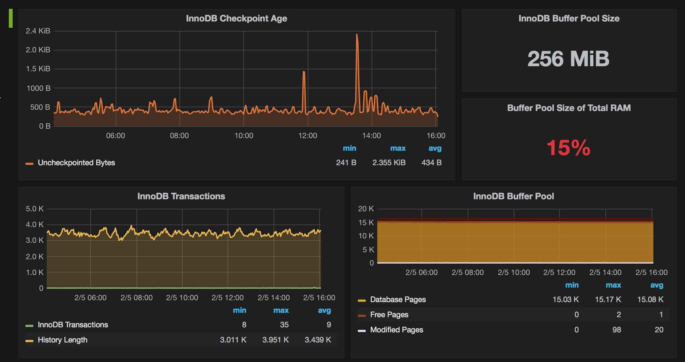Open the InnoDB Transactions panel title menu
This screenshot has width=685, height=362.
click(x=181, y=196)
